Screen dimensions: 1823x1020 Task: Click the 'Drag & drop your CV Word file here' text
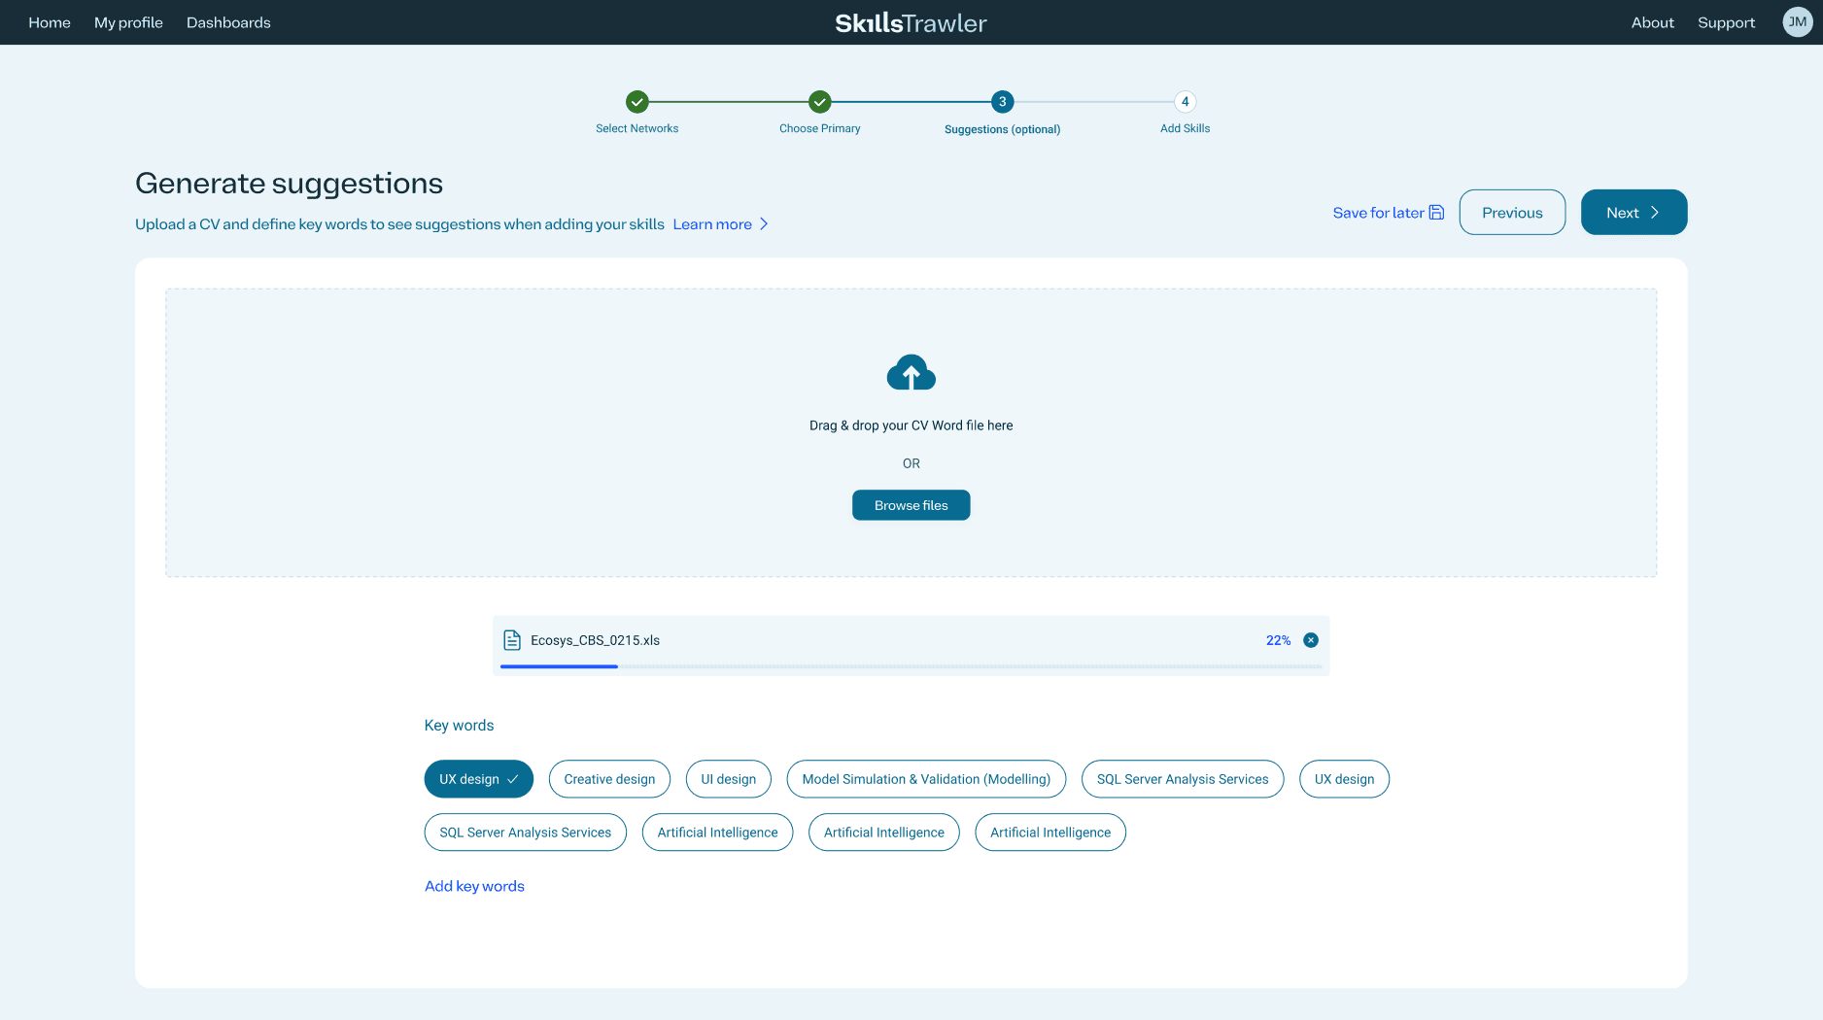coord(911,425)
